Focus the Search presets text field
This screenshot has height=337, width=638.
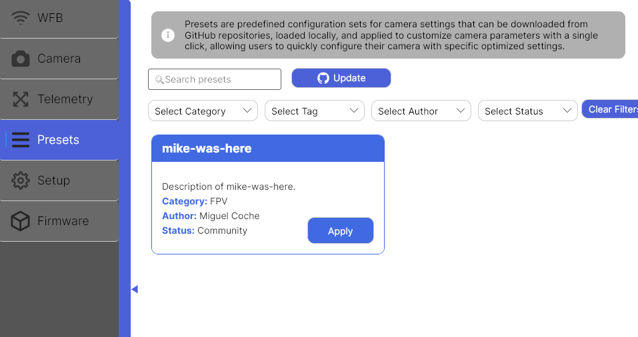tap(215, 79)
